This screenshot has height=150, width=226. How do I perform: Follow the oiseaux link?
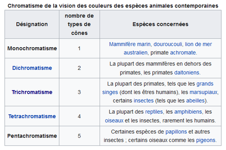pos(114,121)
